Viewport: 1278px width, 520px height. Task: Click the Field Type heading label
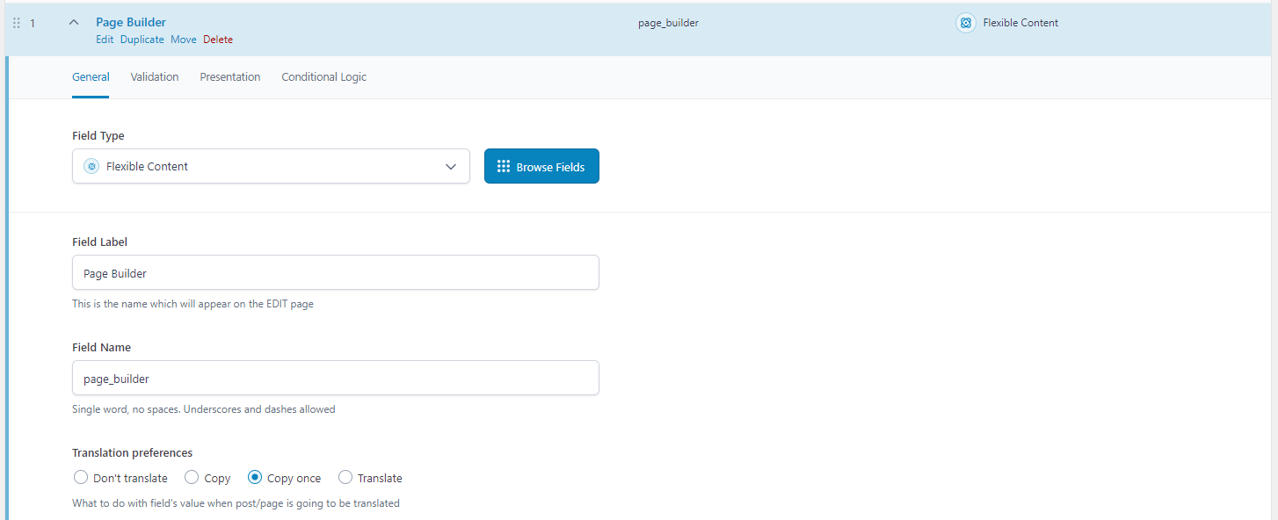[x=98, y=136]
